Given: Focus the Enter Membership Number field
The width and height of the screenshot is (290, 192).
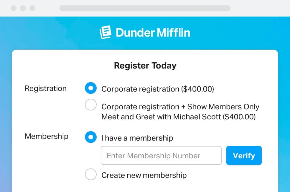Looking at the screenshot, I should tap(161, 155).
